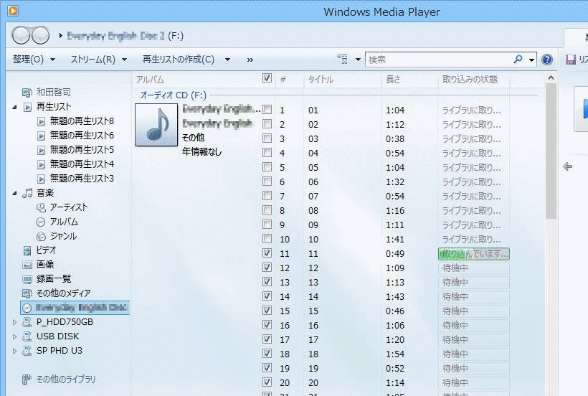Click the save list floppy icon
Screen dimensions: 588x396
pyautogui.click(x=570, y=60)
